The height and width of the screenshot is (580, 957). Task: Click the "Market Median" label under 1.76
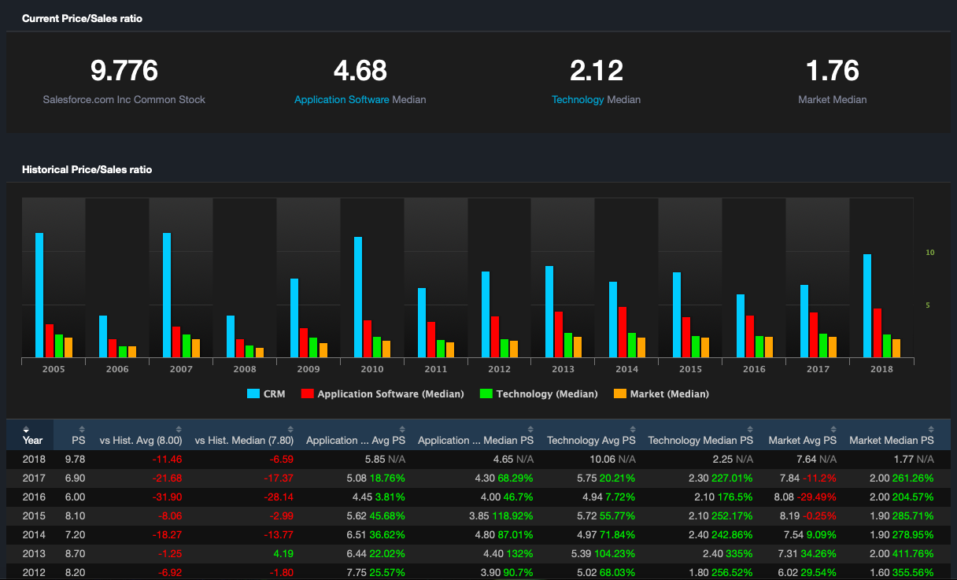(x=833, y=100)
